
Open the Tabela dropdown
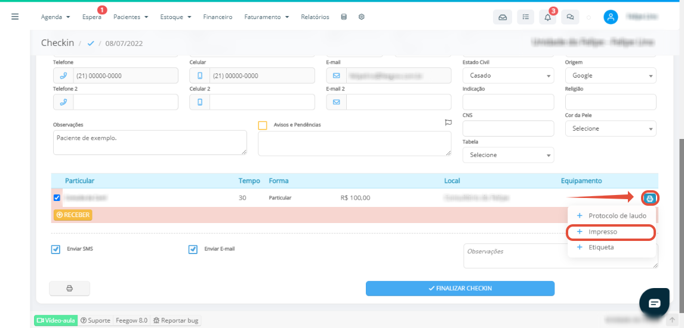[x=508, y=154]
